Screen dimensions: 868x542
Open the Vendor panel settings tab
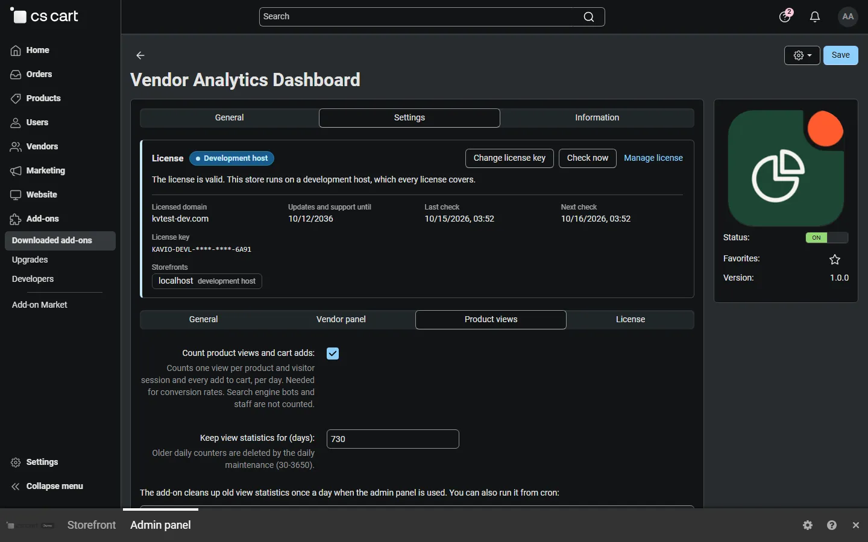click(341, 320)
